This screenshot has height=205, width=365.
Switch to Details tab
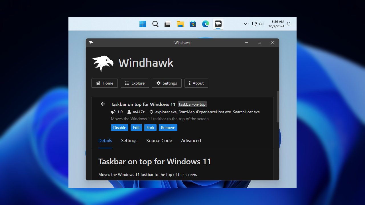105,141
